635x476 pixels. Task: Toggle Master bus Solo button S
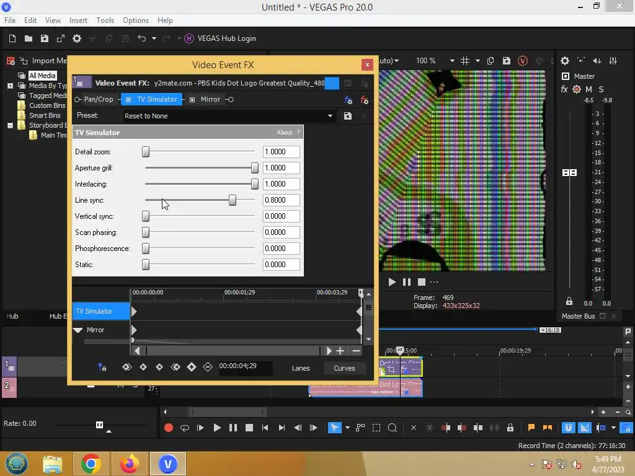[x=601, y=89]
